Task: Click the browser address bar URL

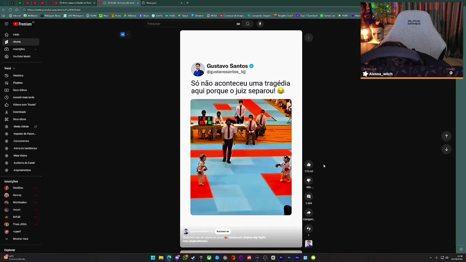Action: point(54,10)
